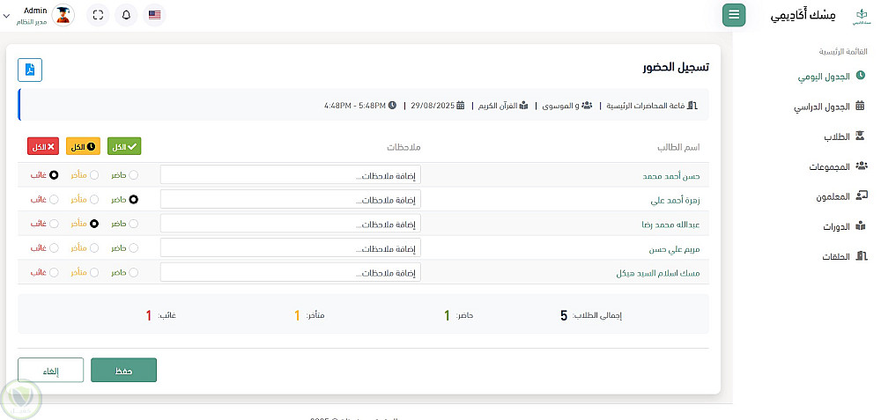The width and height of the screenshot is (881, 420).
Task: Select متأخر for مريم علي حسن
Action: coord(94,247)
